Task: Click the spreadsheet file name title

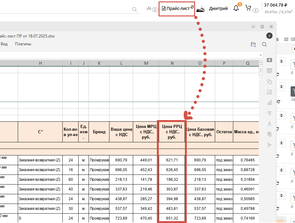Action: (27, 36)
